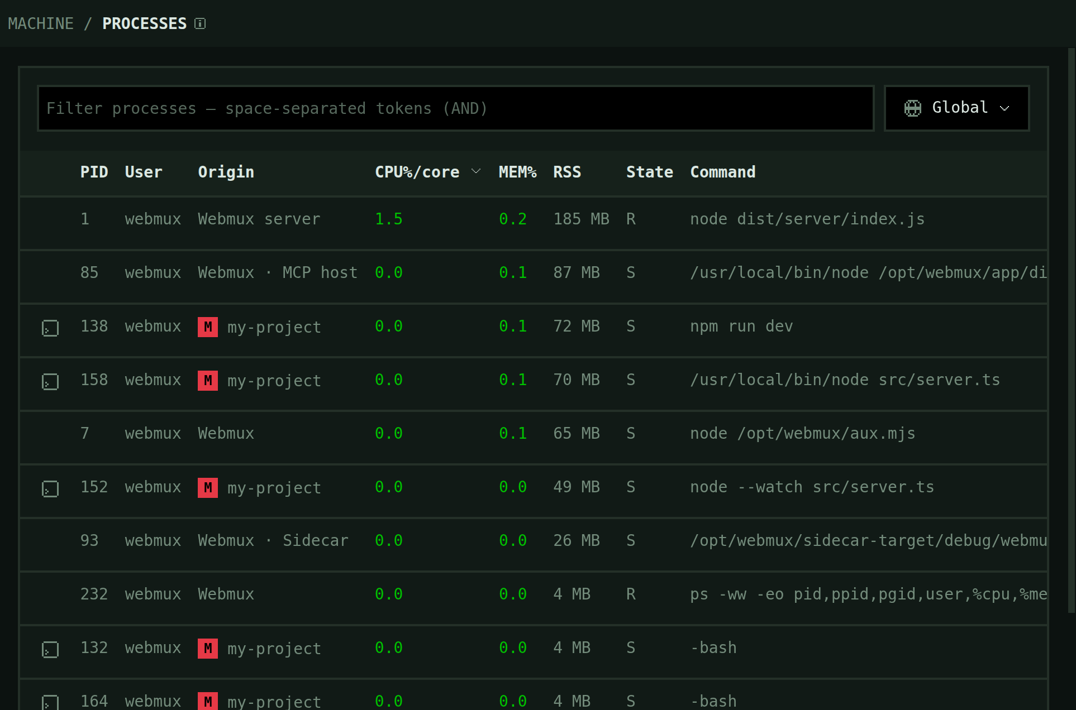
Task: Go to MACHINE breadcrumb
Action: point(41,23)
